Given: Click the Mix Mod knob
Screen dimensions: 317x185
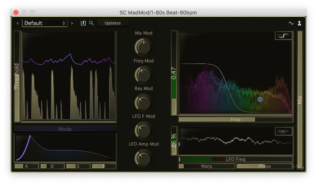Looking at the screenshot, I should pyautogui.click(x=144, y=46).
